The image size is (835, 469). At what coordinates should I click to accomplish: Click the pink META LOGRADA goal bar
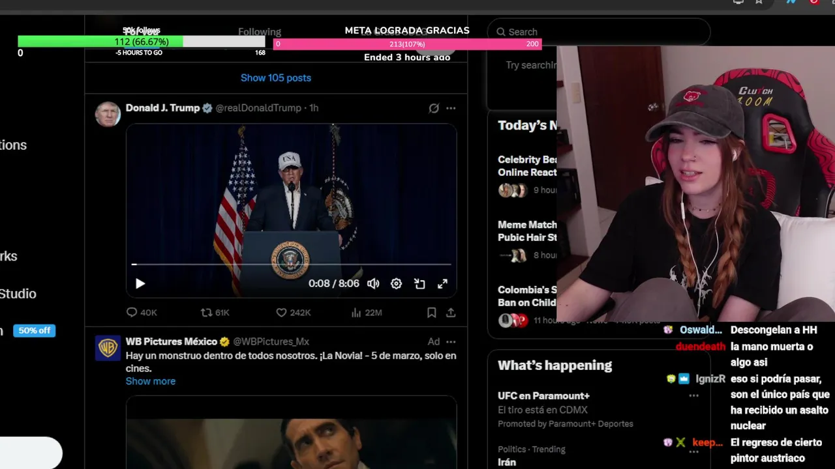(407, 44)
